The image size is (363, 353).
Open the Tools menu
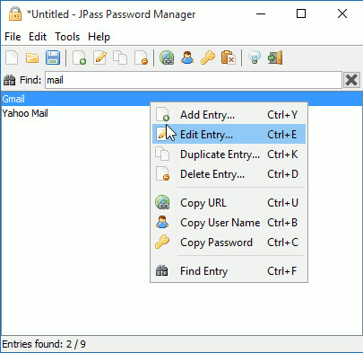67,37
